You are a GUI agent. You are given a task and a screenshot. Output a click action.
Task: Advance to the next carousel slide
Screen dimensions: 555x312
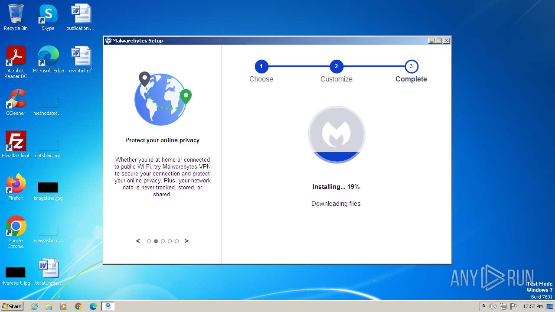(186, 241)
